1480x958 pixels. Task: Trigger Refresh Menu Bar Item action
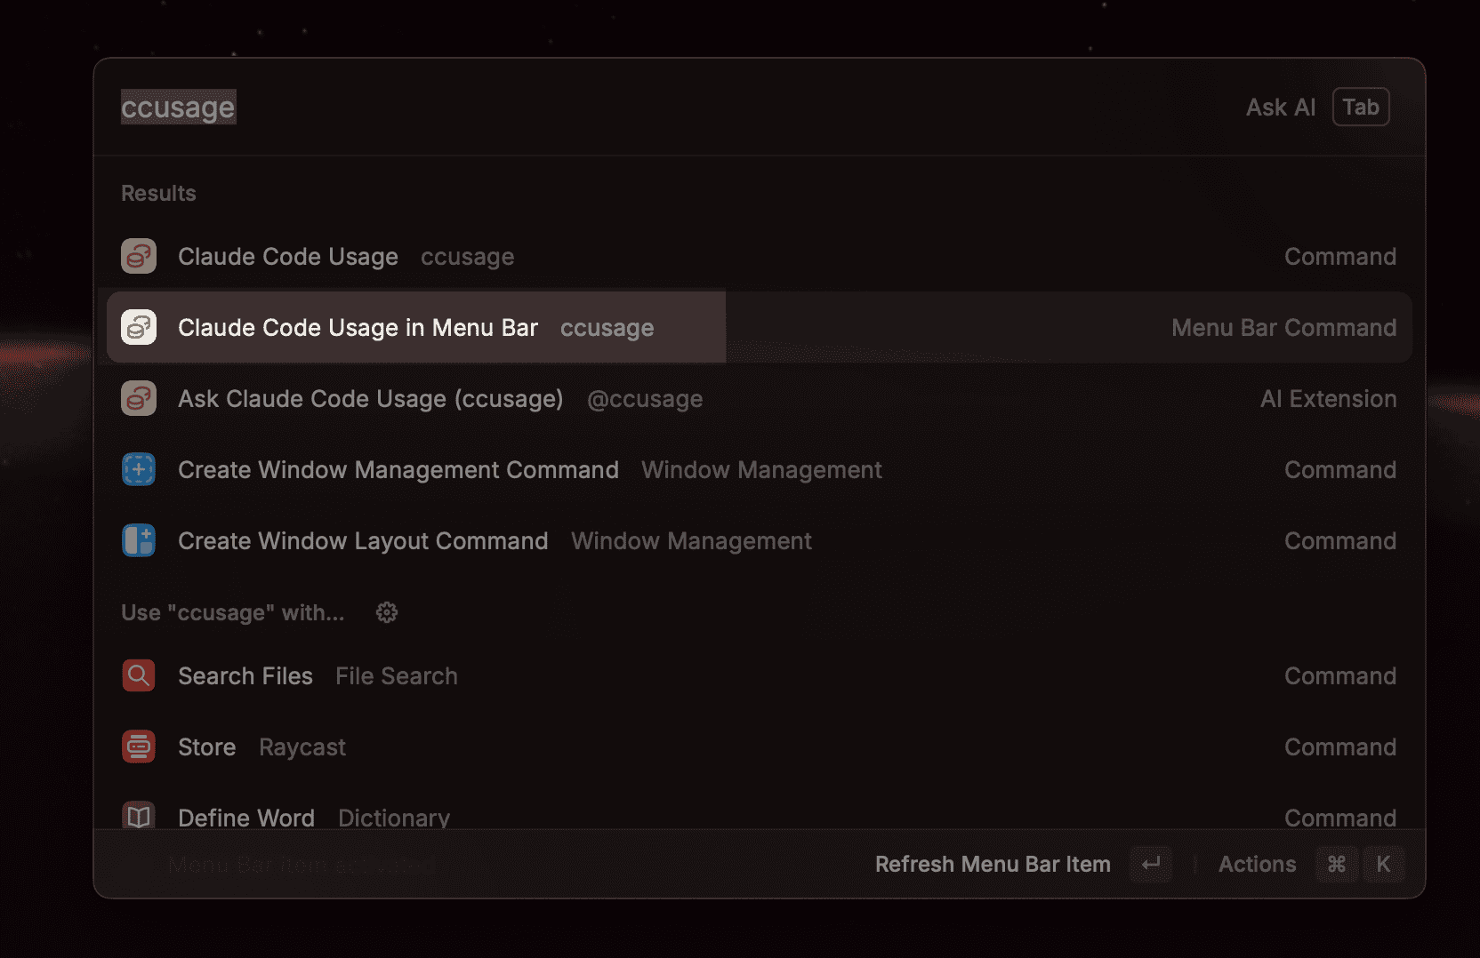993,863
